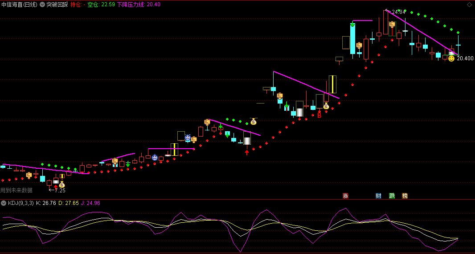Click the KDJ(9,3,3) indicator label
Screen dimensions: 475x254
tap(21, 203)
